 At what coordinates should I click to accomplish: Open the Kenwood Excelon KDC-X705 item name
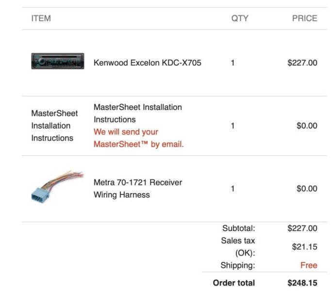tap(148, 63)
